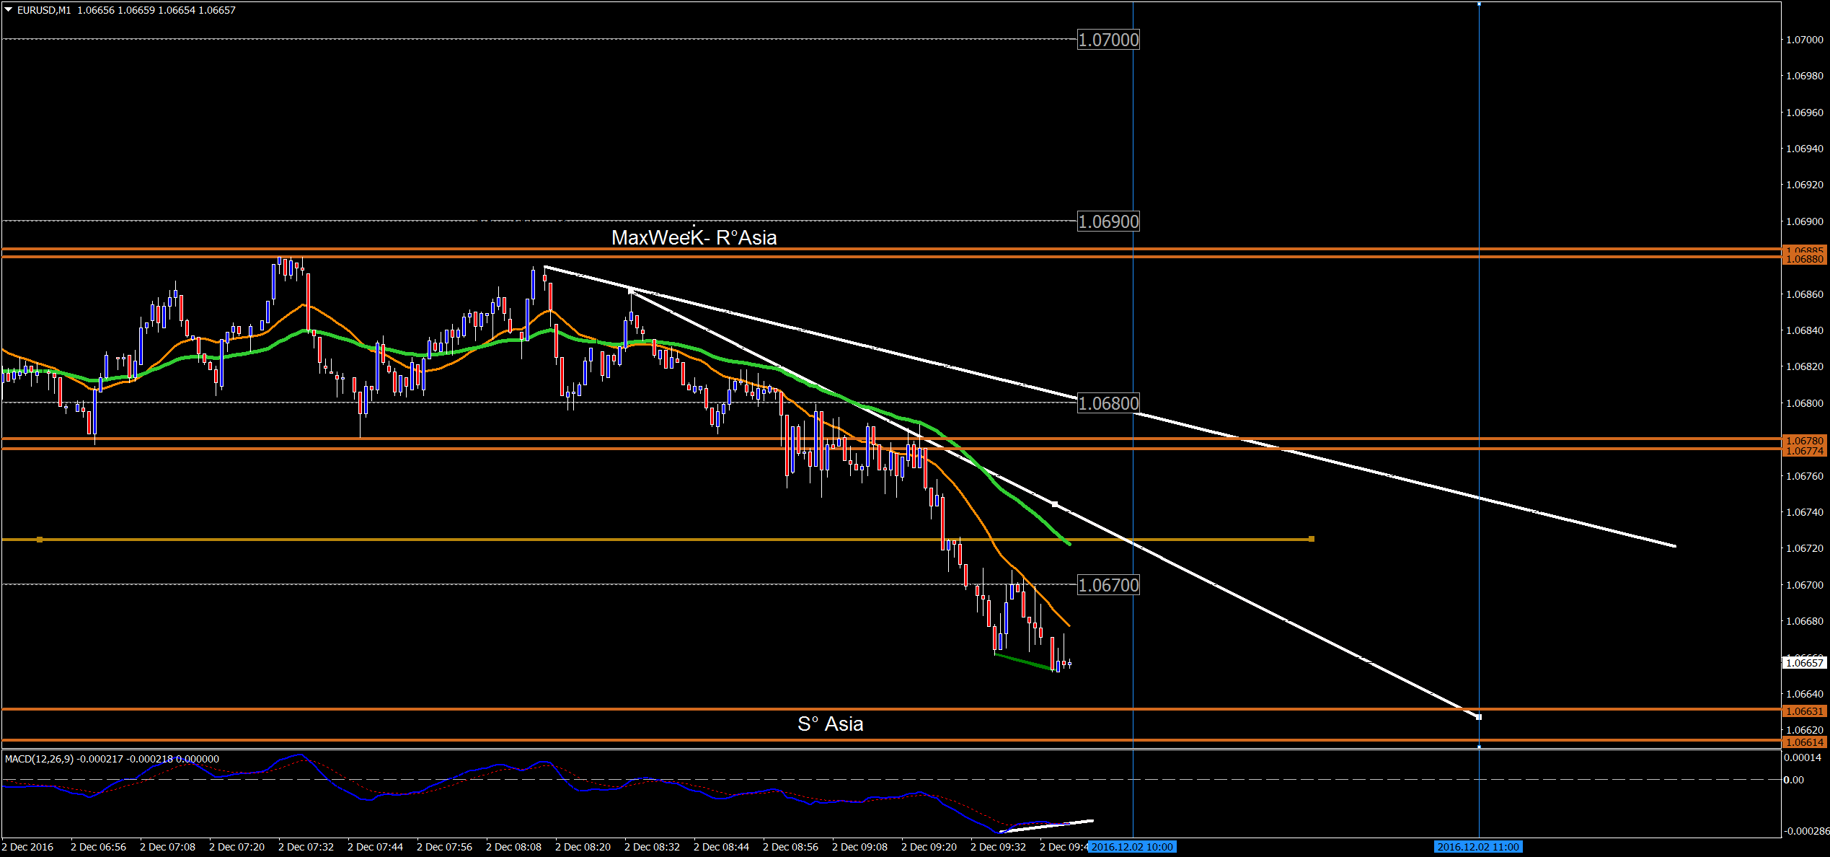Click steep trendline endpoint near S° Asia level
This screenshot has width=1830, height=857.
click(1479, 717)
